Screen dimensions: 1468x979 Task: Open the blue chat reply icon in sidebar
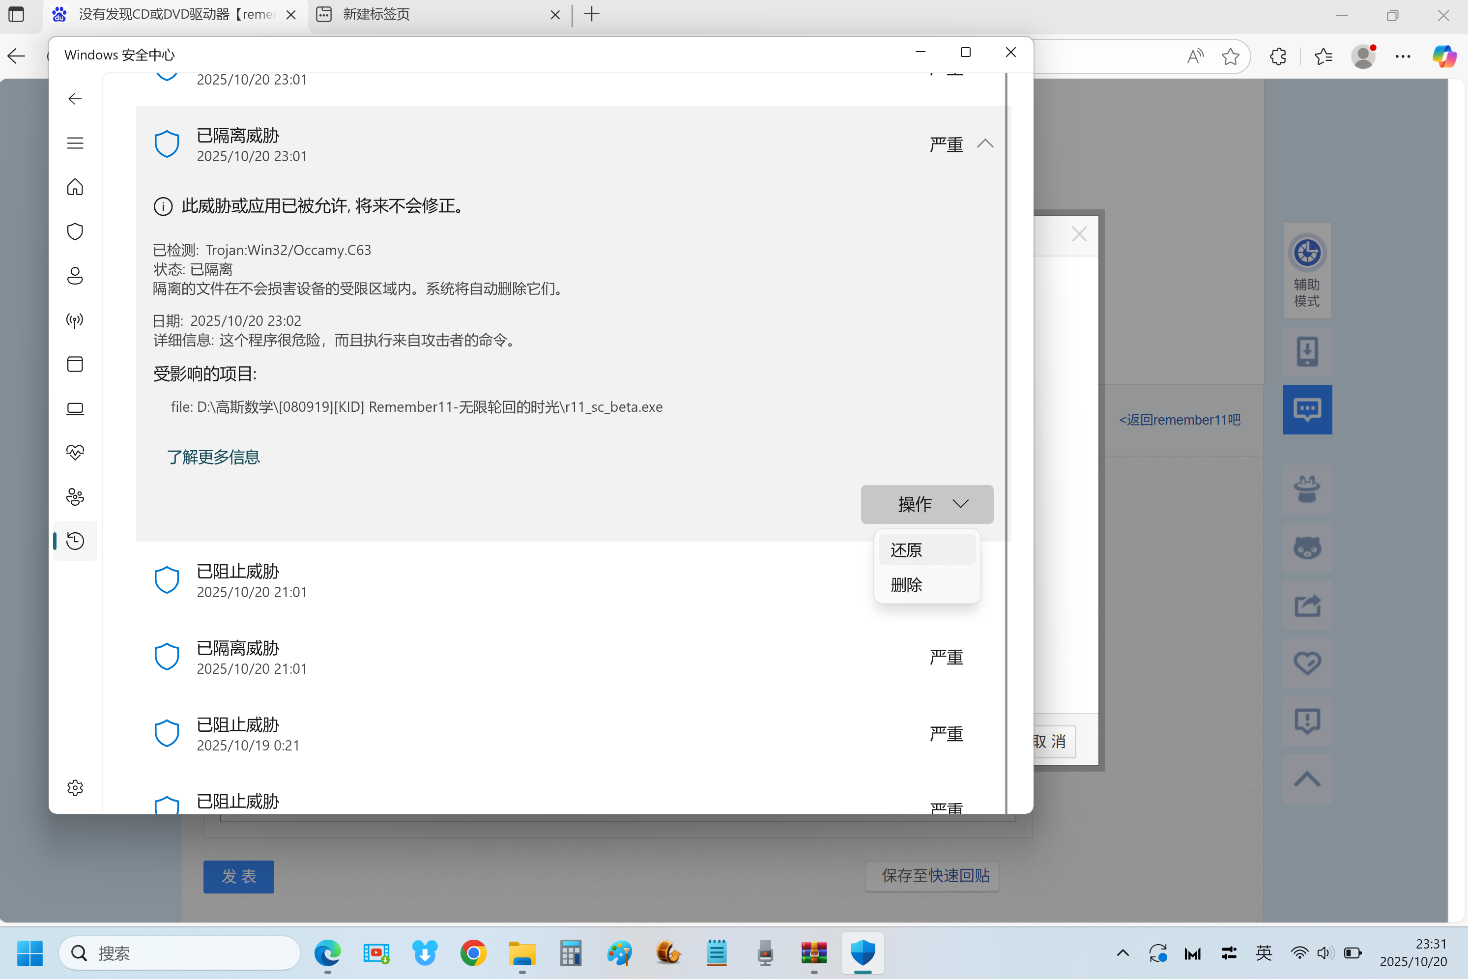tap(1307, 409)
